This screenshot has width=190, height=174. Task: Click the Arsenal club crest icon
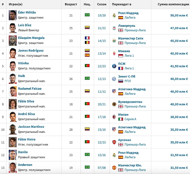click(114, 142)
